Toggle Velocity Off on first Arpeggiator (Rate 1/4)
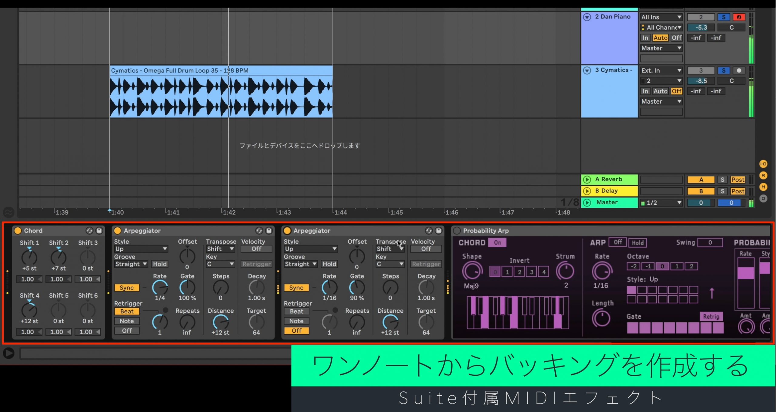 click(256, 249)
